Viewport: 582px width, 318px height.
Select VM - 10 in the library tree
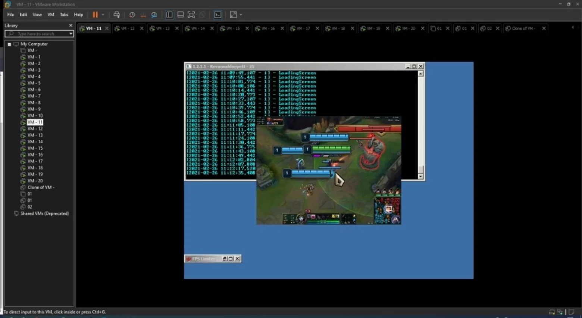click(x=35, y=116)
